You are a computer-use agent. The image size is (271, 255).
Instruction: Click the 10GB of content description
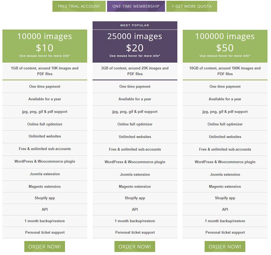[x=225, y=71]
